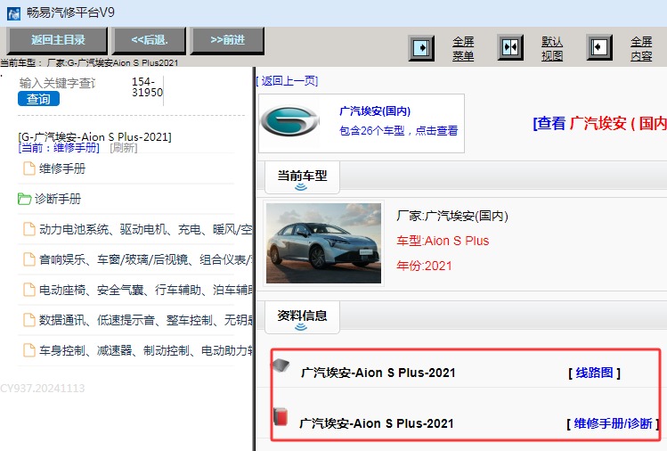667x451 pixels.
Task: Click the 当前车型 tab label
Action: 302,176
